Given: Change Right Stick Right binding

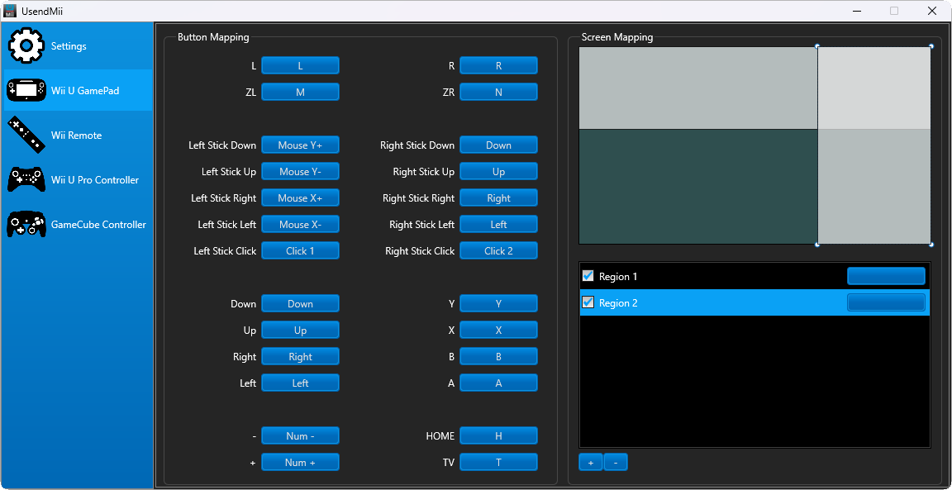Looking at the screenshot, I should (498, 198).
